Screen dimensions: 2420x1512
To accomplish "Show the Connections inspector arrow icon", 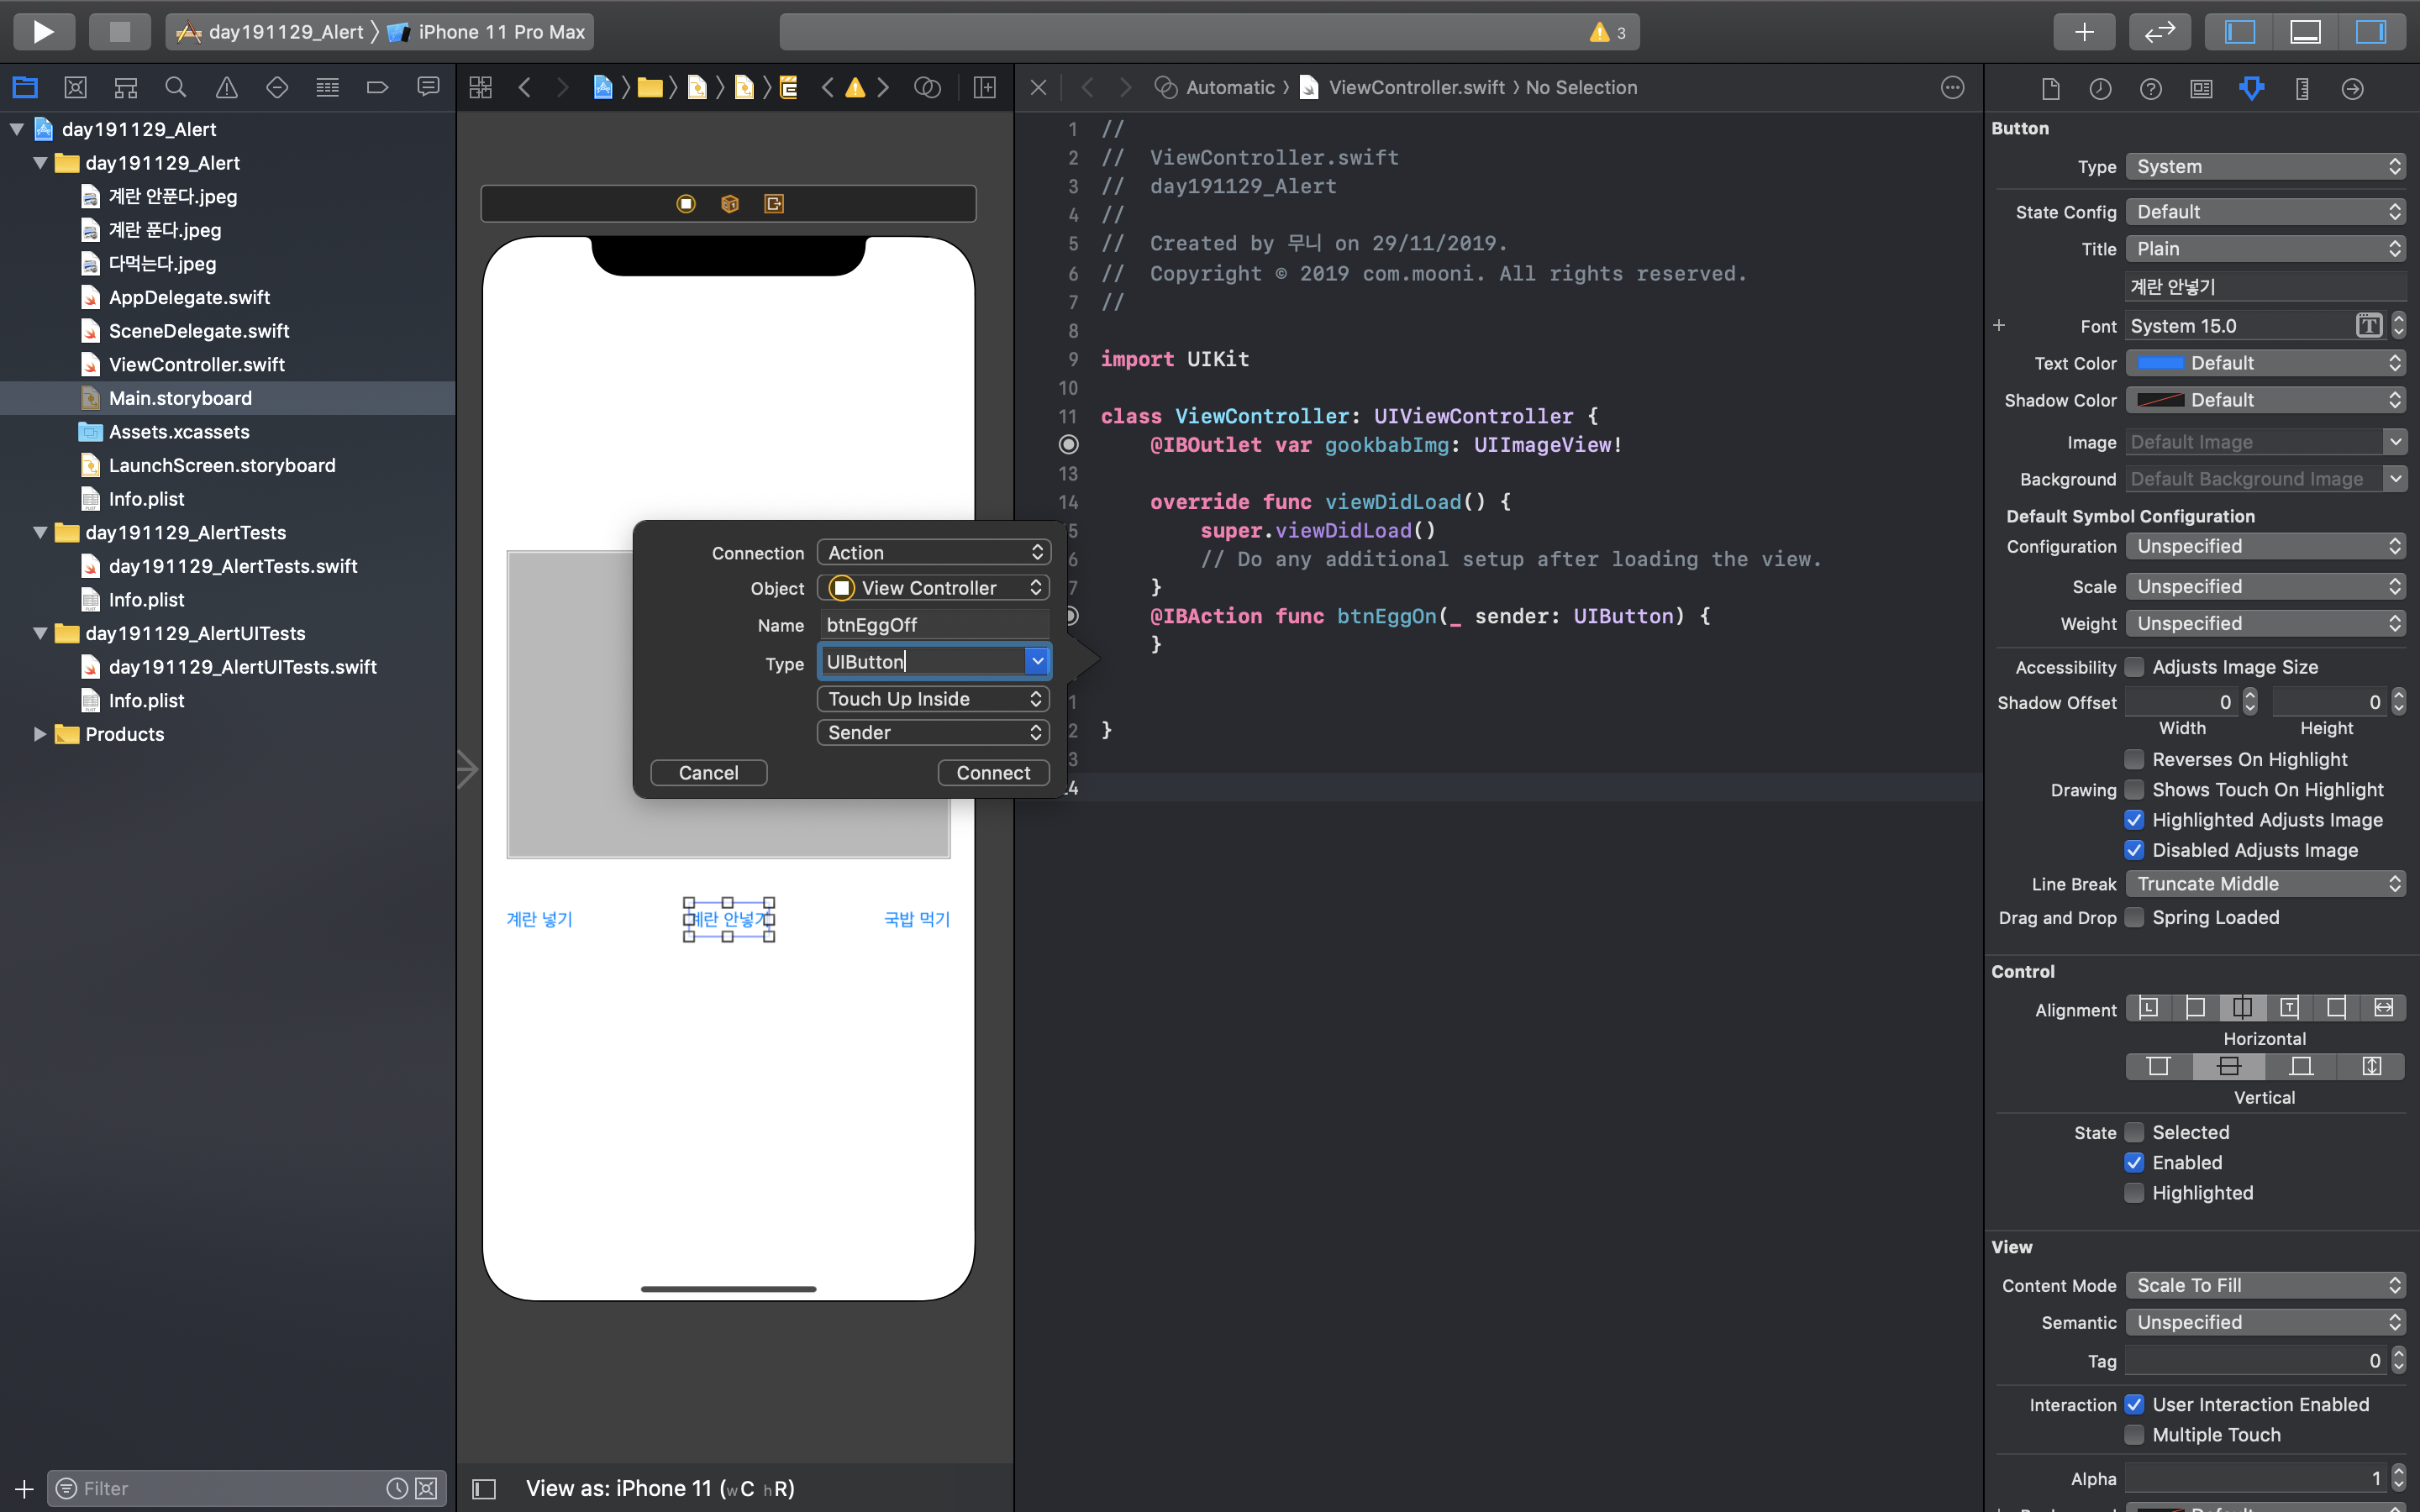I will pos(2352,89).
